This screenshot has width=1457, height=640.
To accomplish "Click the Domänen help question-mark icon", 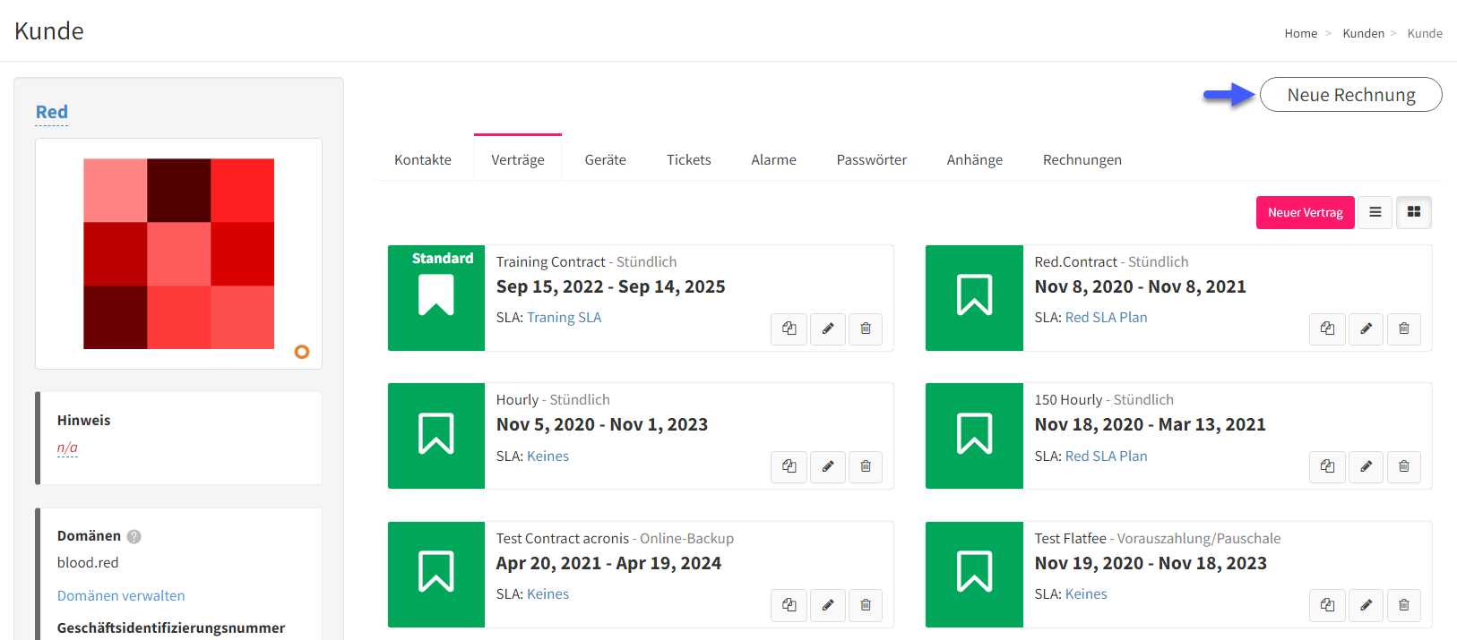I will tap(134, 536).
